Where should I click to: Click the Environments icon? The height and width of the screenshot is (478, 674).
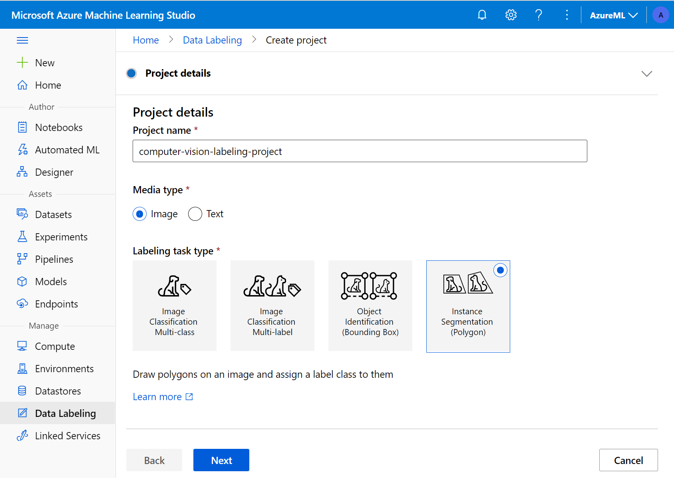tap(22, 369)
